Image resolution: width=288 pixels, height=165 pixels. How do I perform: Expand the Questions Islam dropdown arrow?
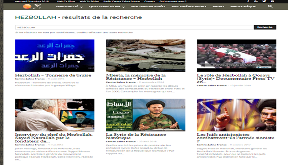click(x=123, y=7)
